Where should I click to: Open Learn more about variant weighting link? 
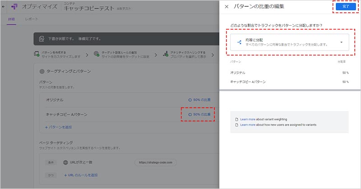point(249,119)
